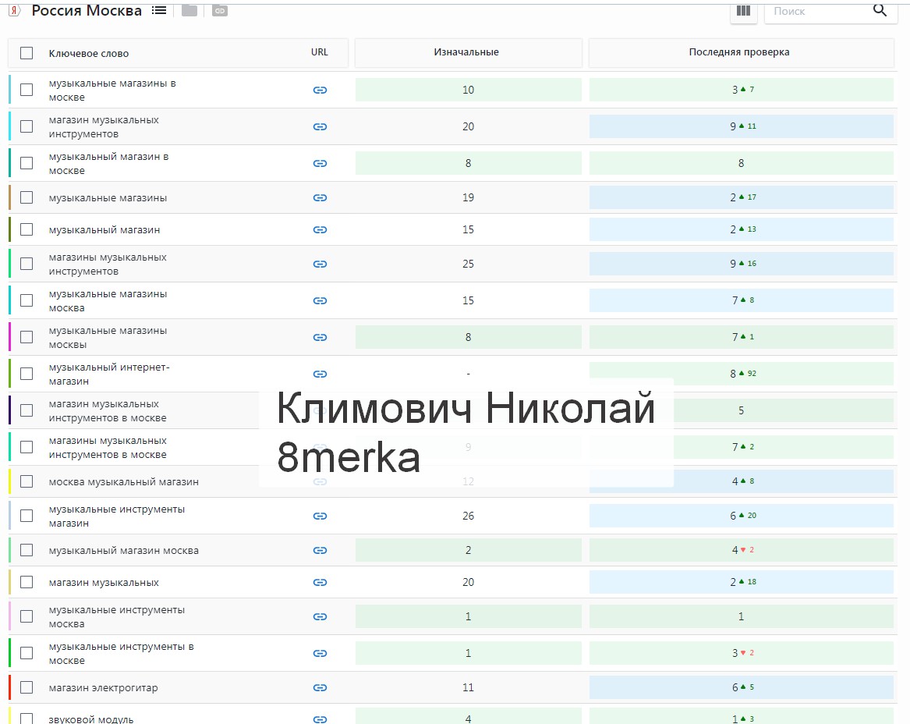Open URL link for музыкальный магазин москва
The image size is (910, 724).
[320, 550]
